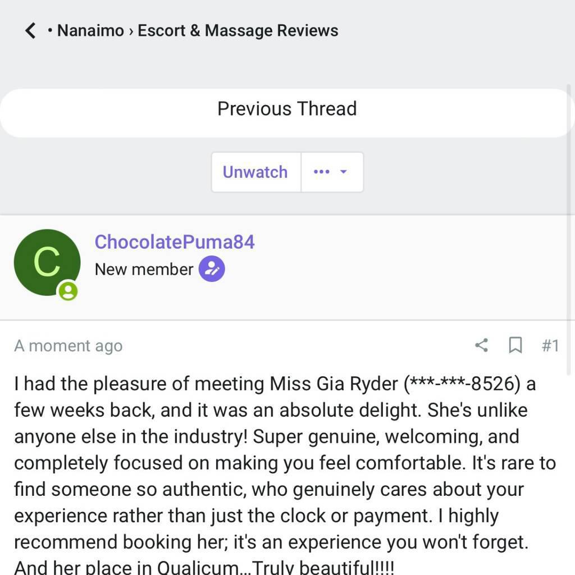The height and width of the screenshot is (575, 575).
Task: Open the three-dots more options menu
Action: tap(322, 172)
